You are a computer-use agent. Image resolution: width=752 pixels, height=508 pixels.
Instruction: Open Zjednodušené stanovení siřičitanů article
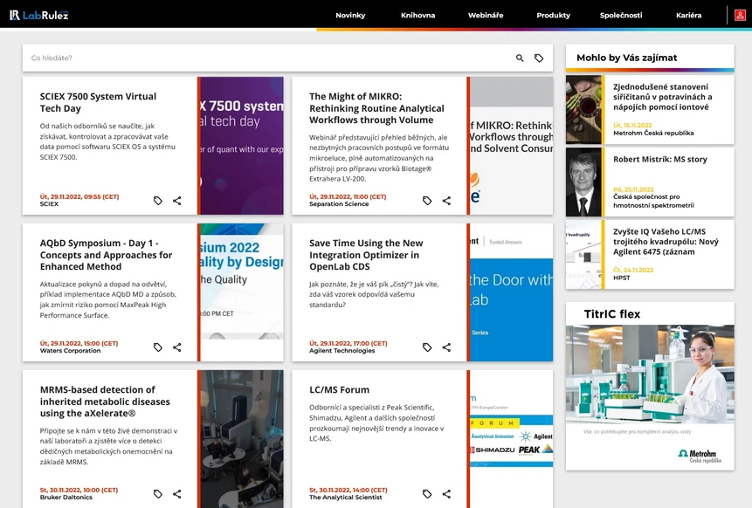pos(662,97)
